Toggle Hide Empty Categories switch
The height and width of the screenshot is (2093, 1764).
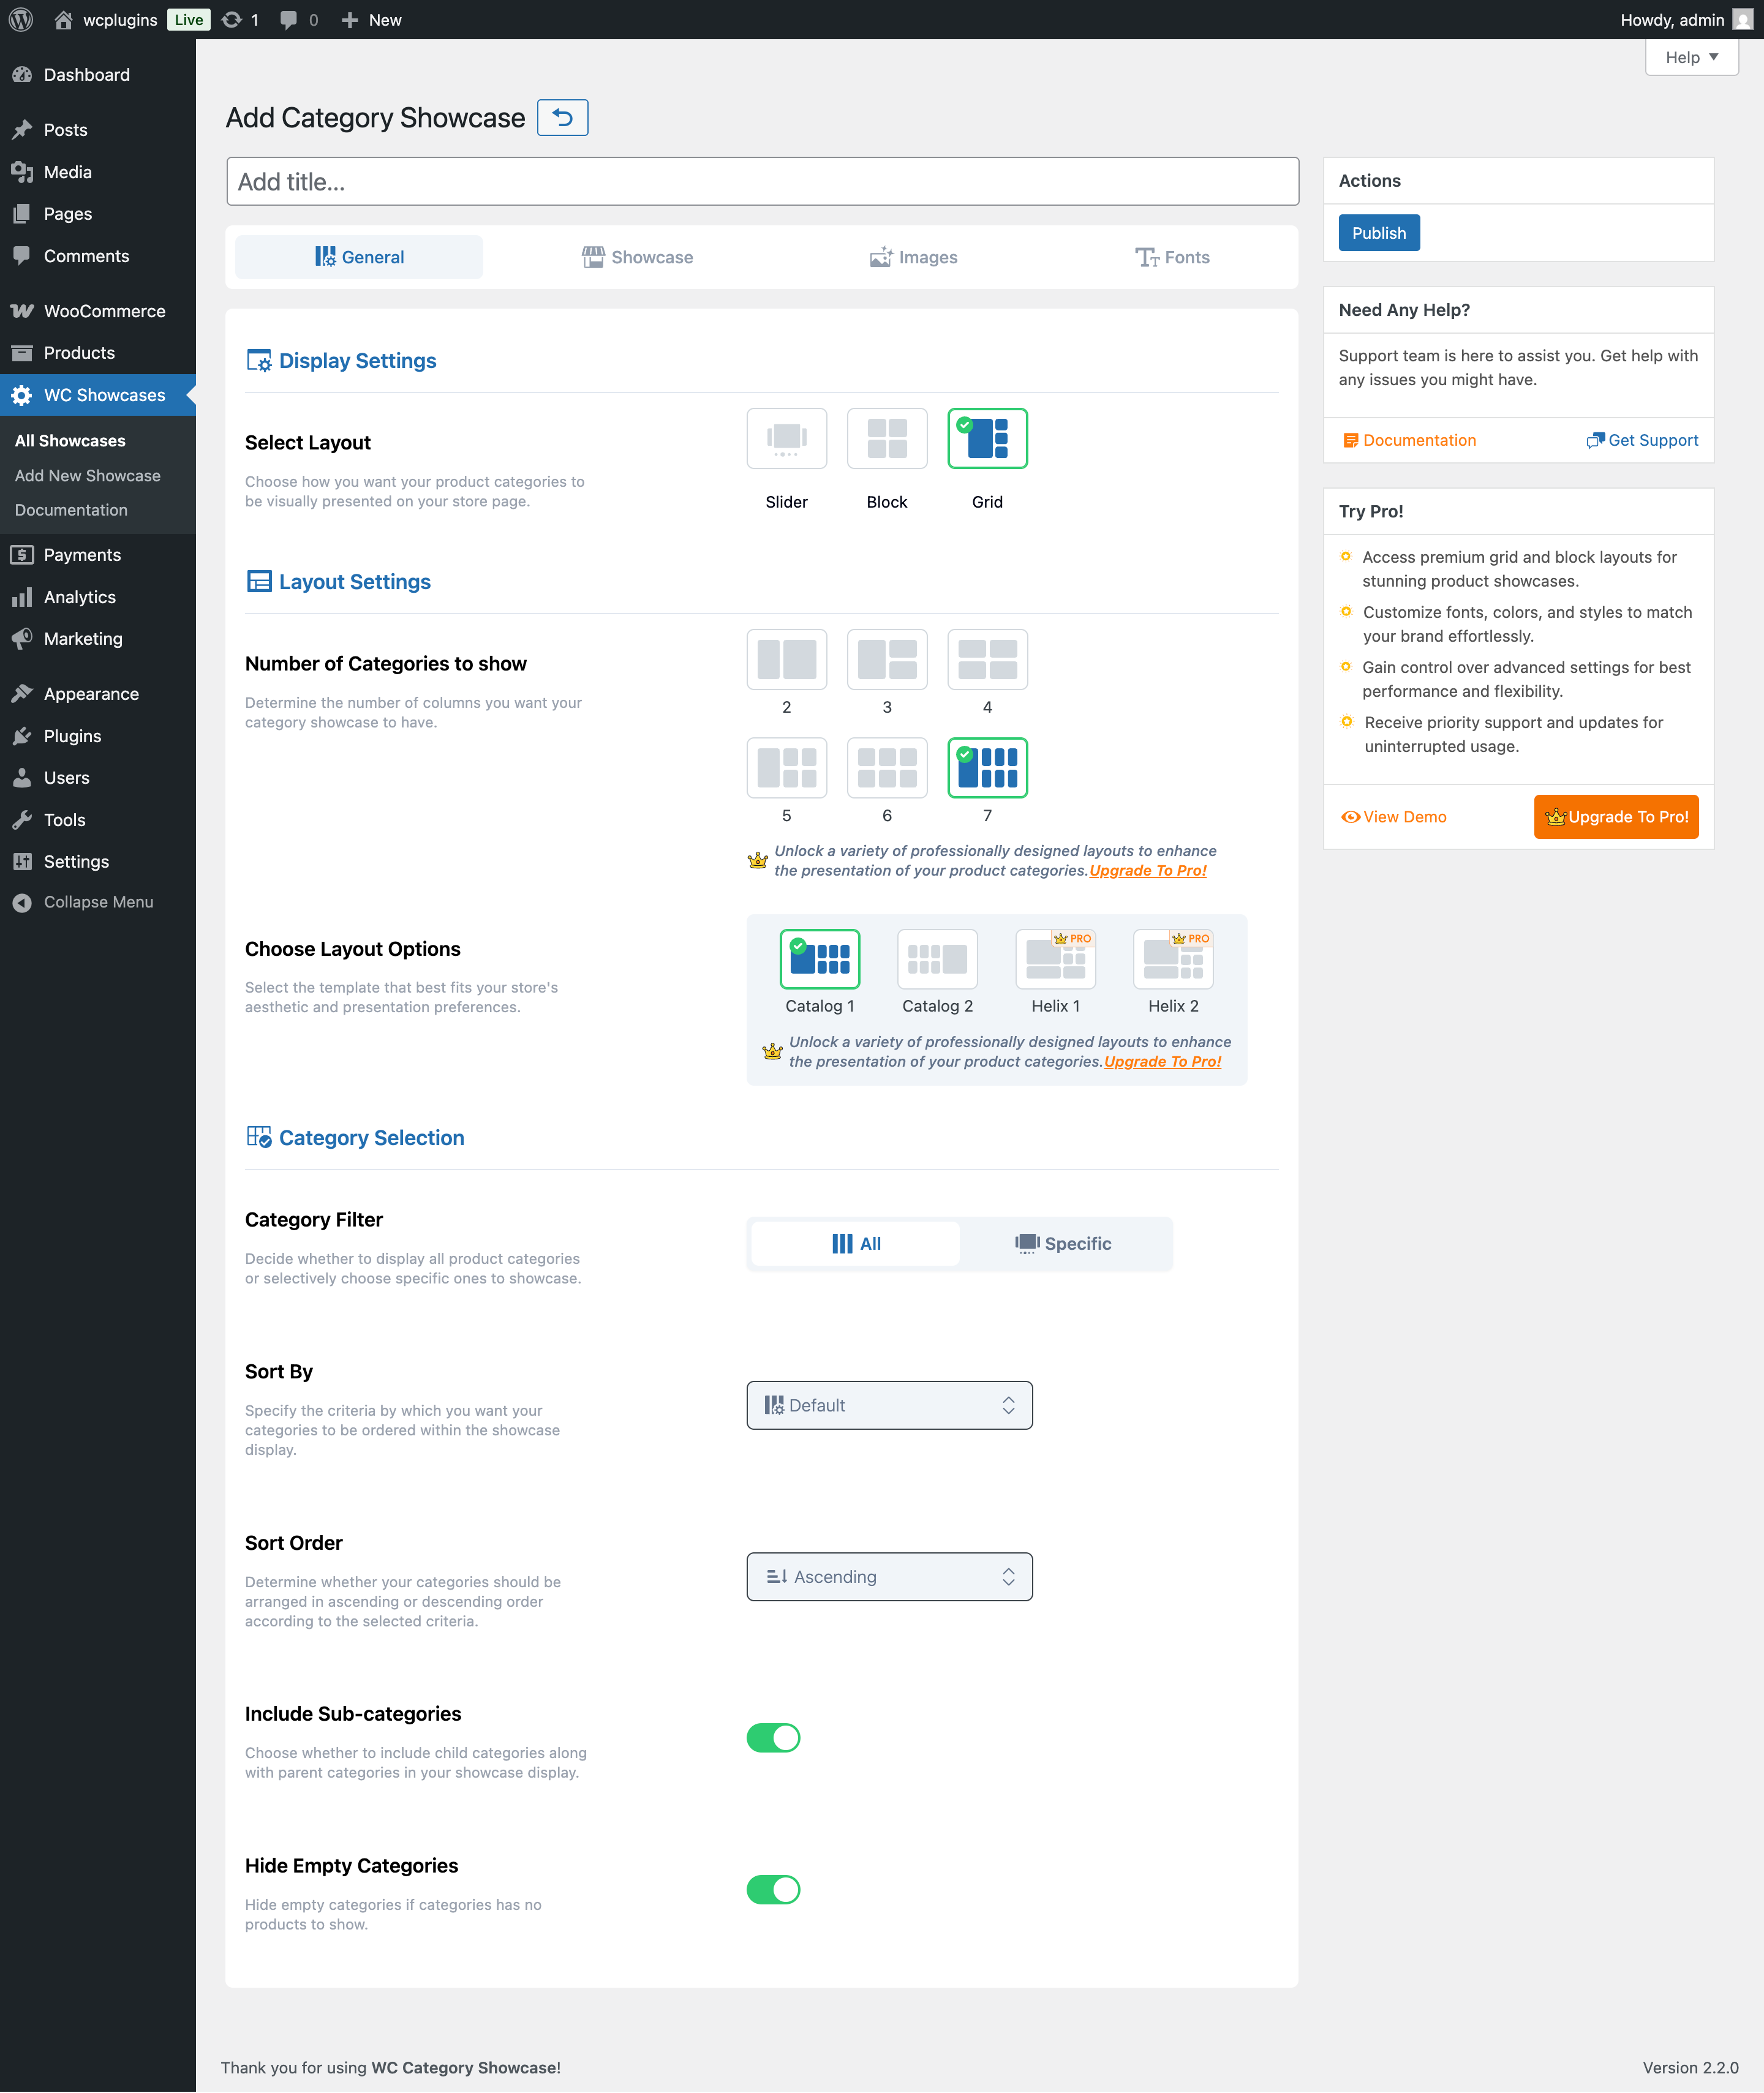(773, 1889)
